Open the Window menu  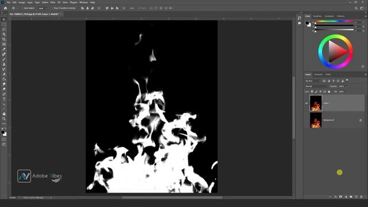point(83,2)
